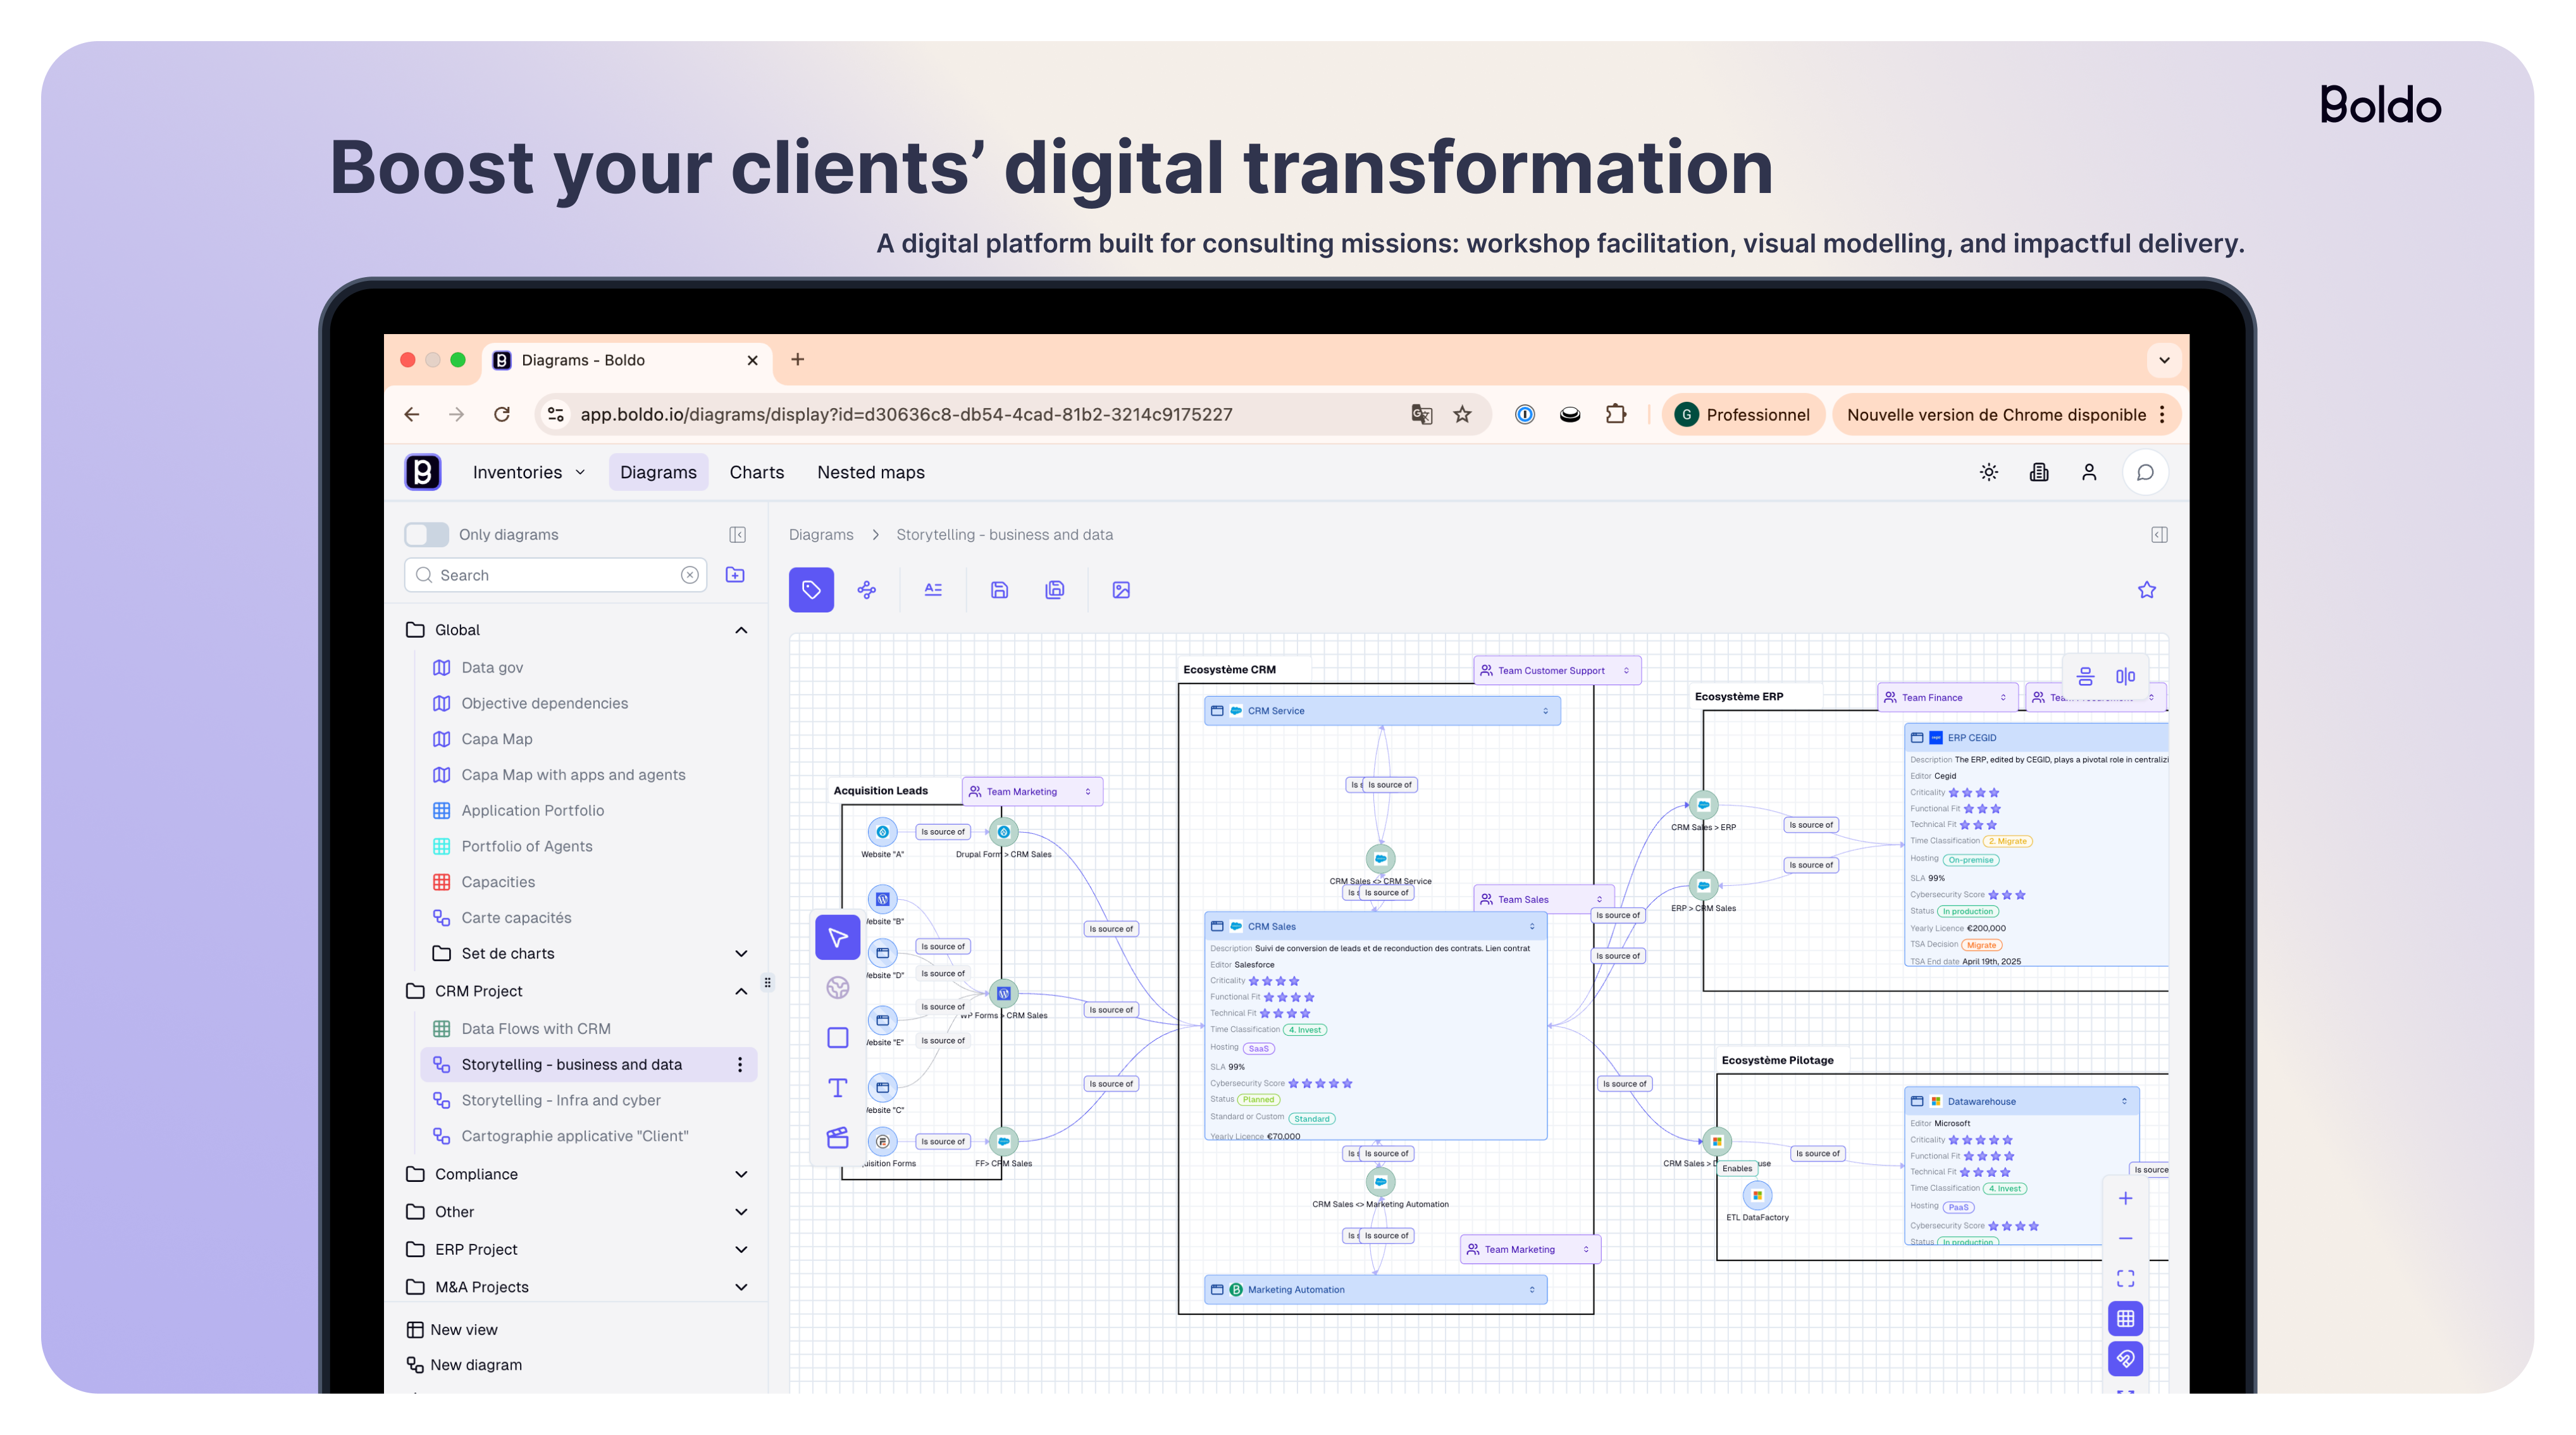Click the star favorite icon for diagram
Screen dimensions: 2576x1435
[2146, 590]
